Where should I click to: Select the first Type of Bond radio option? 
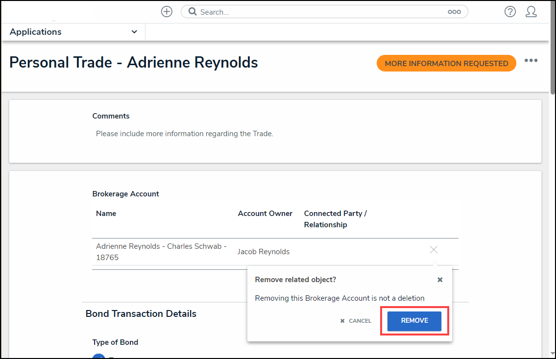[98, 356]
